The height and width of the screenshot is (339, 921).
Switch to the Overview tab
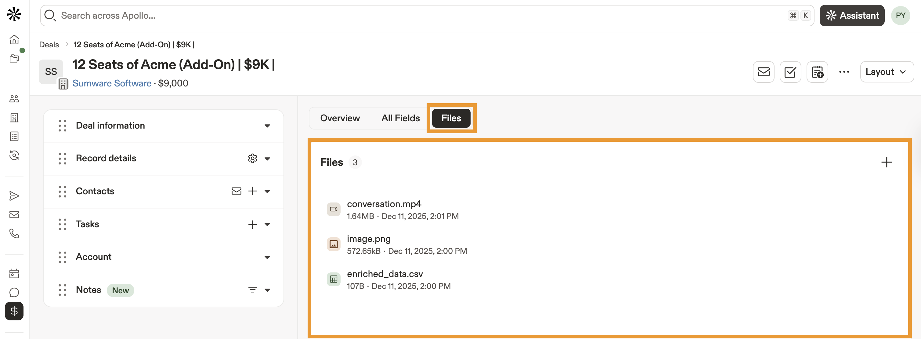click(x=340, y=118)
